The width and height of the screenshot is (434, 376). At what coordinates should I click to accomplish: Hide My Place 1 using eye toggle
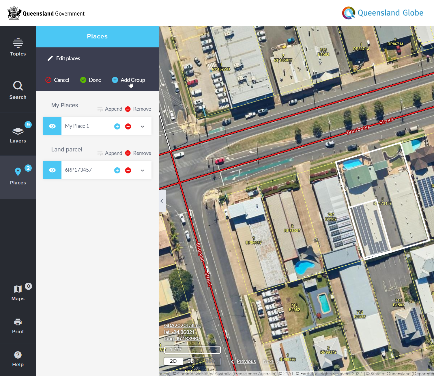52,126
